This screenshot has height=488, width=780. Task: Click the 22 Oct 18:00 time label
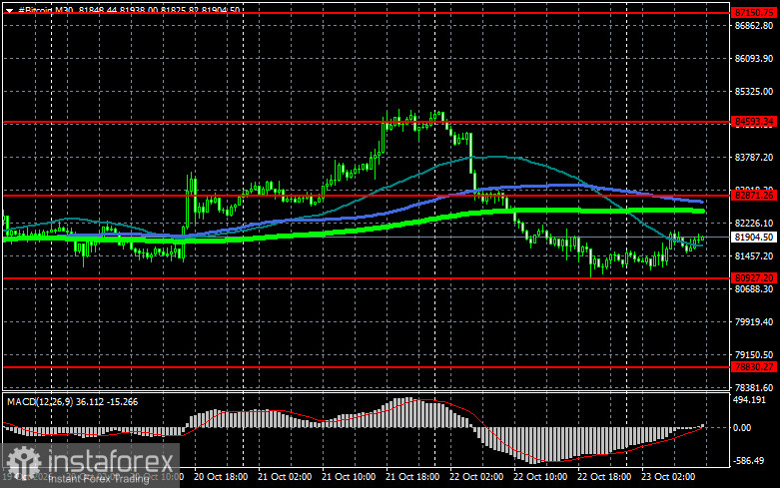pos(604,477)
